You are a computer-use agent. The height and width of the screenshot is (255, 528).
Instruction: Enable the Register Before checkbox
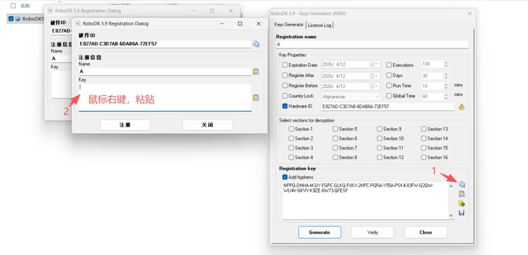pyautogui.click(x=285, y=86)
